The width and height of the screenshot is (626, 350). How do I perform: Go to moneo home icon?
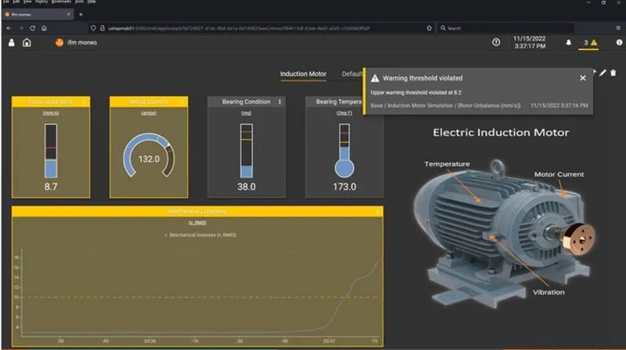27,43
